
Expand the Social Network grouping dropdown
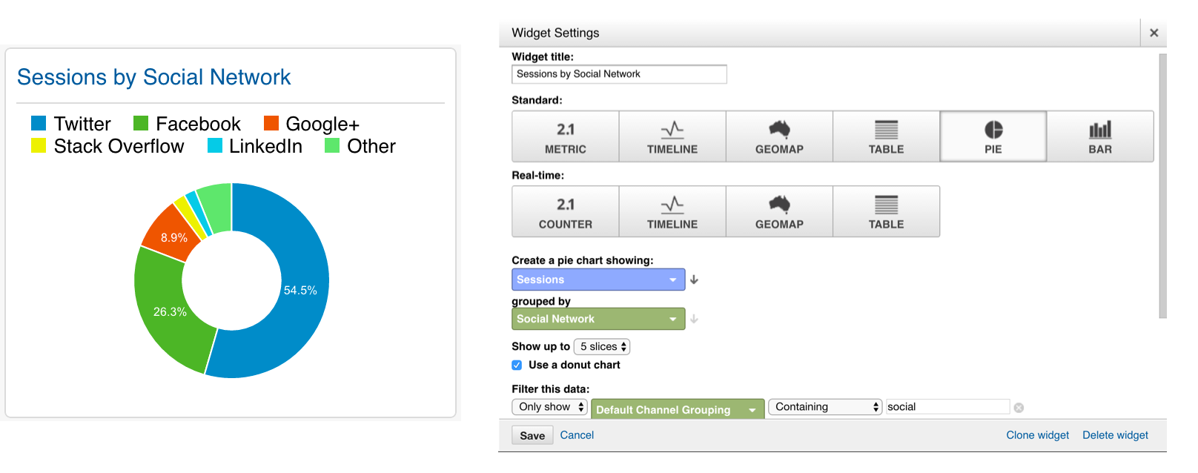pos(598,319)
